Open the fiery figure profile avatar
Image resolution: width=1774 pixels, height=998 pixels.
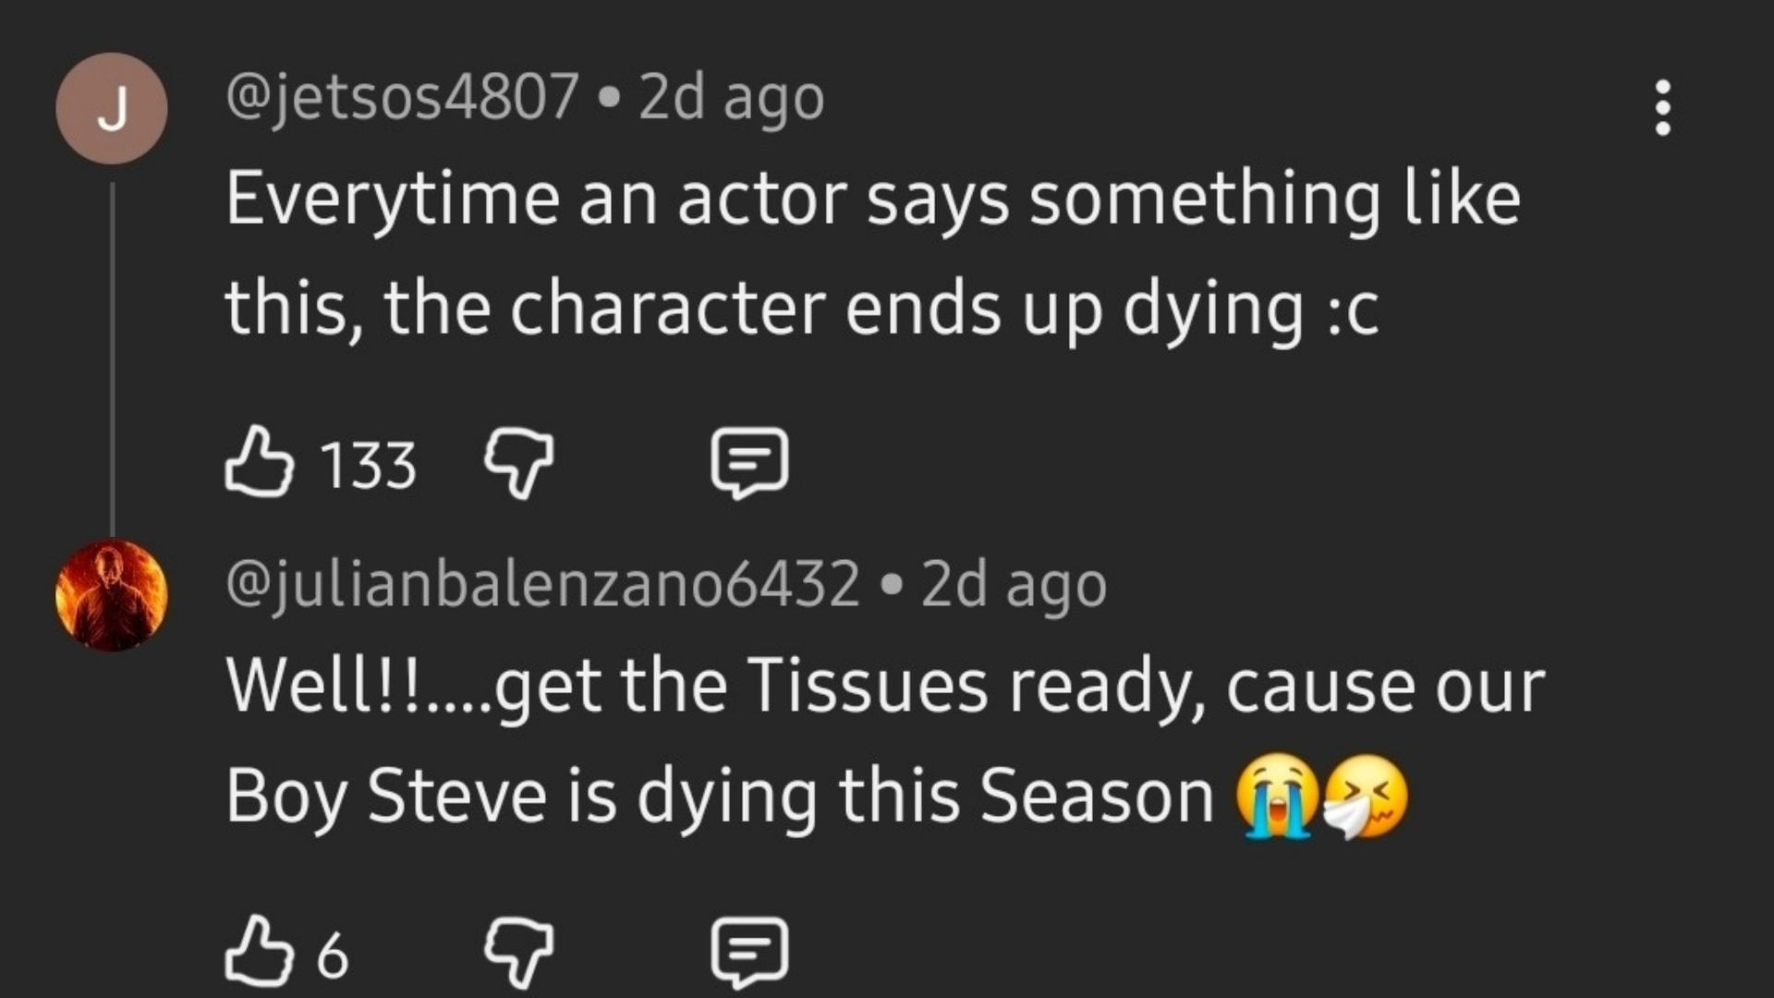click(x=112, y=594)
